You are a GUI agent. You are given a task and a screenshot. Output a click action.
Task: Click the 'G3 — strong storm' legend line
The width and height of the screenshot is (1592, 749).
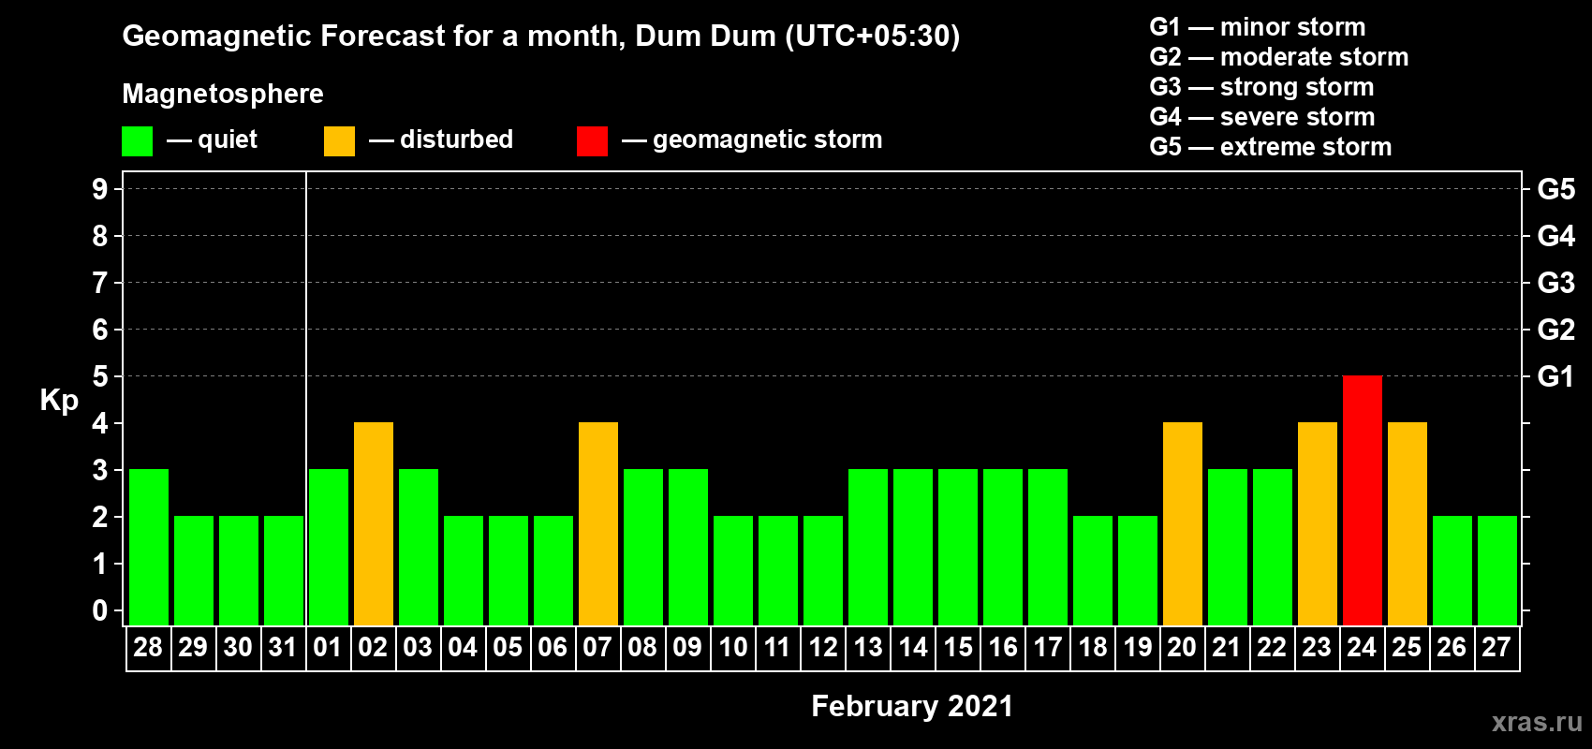click(x=1261, y=87)
